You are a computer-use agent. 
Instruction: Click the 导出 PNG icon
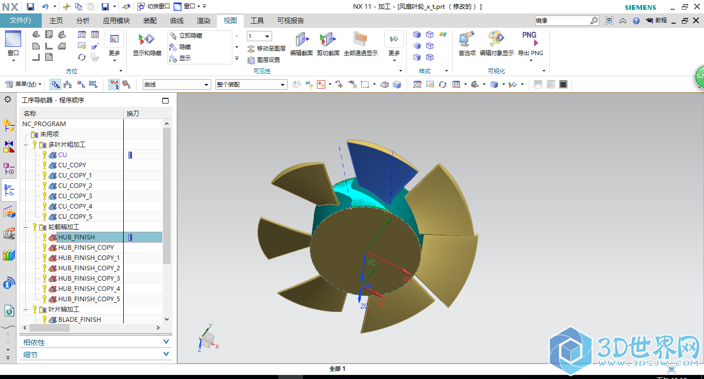click(530, 39)
